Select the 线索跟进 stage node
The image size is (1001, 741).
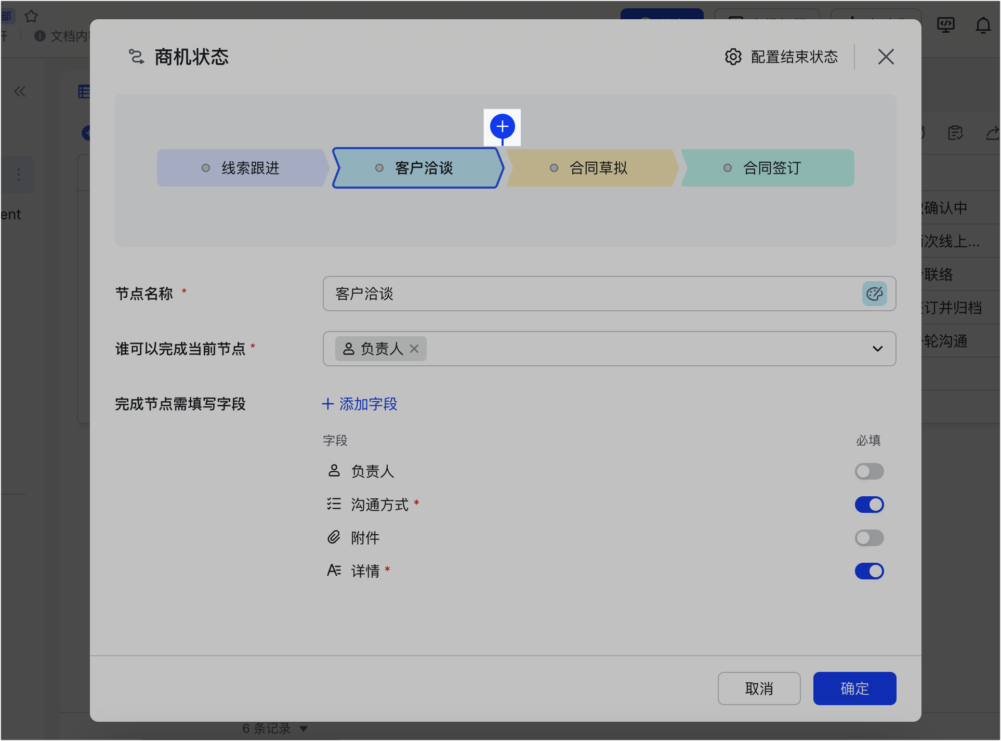point(243,168)
